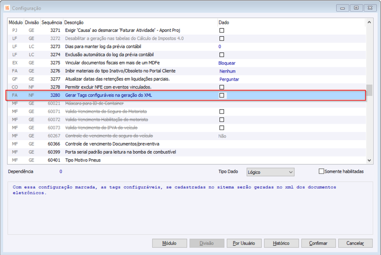Click the Módulo button

coord(170,243)
